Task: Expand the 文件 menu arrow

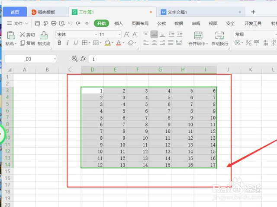Action: pyautogui.click(x=27, y=23)
